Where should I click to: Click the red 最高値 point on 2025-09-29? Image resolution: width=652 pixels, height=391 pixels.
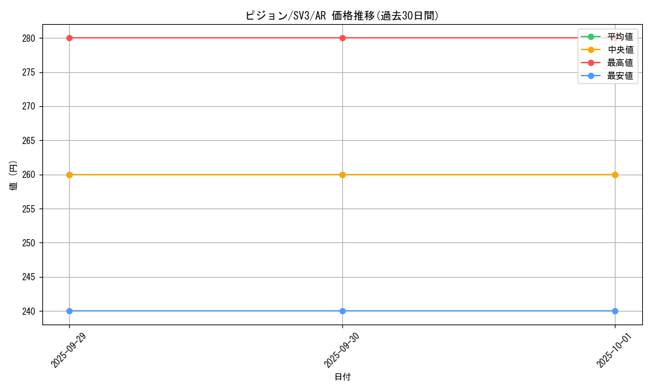click(x=69, y=38)
